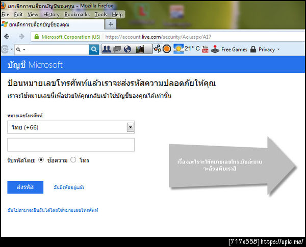Click the chat bubbles toolbar icon
306x247 pixels.
(x=117, y=49)
